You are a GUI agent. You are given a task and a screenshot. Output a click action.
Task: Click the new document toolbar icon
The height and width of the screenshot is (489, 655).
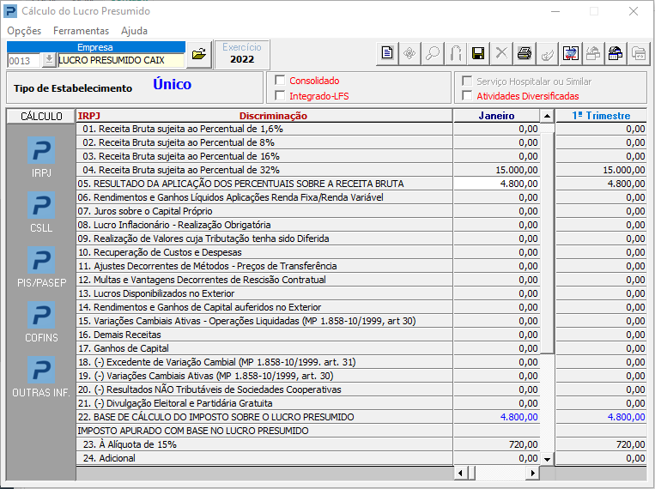(x=387, y=53)
